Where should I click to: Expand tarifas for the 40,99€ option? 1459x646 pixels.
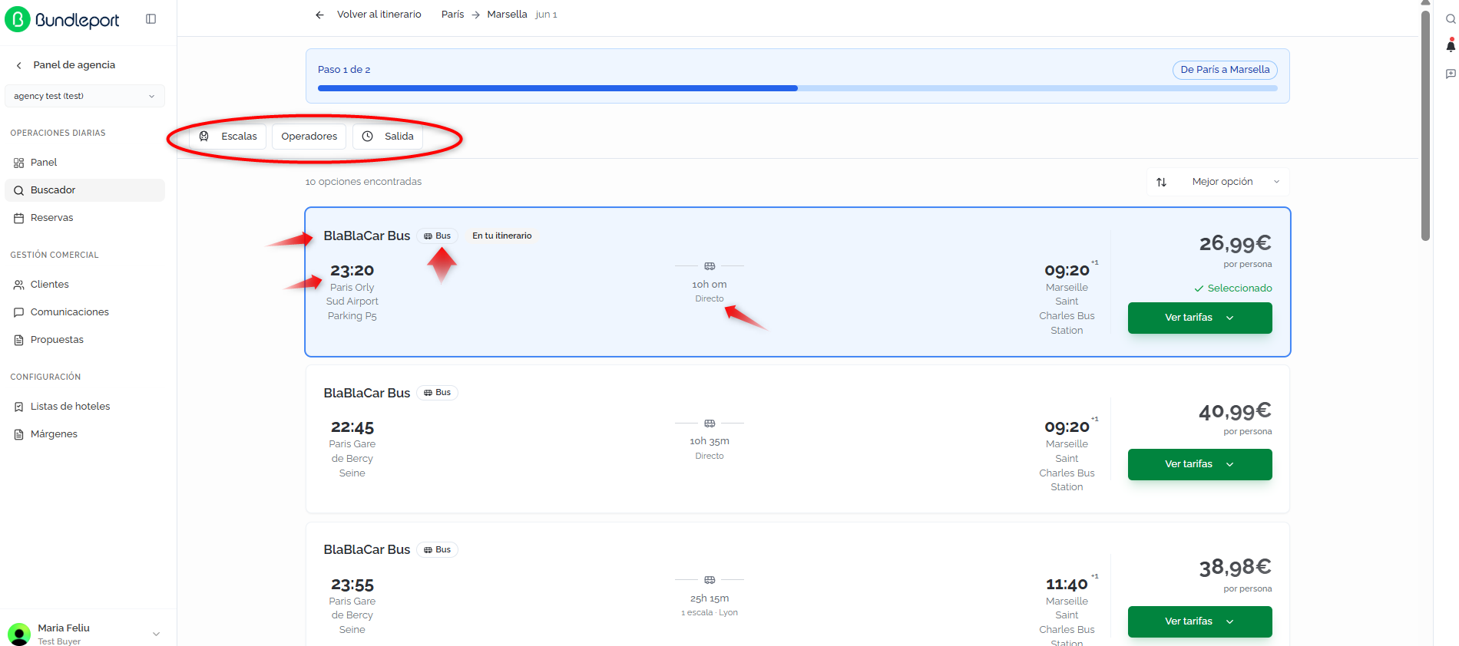pos(1199,464)
